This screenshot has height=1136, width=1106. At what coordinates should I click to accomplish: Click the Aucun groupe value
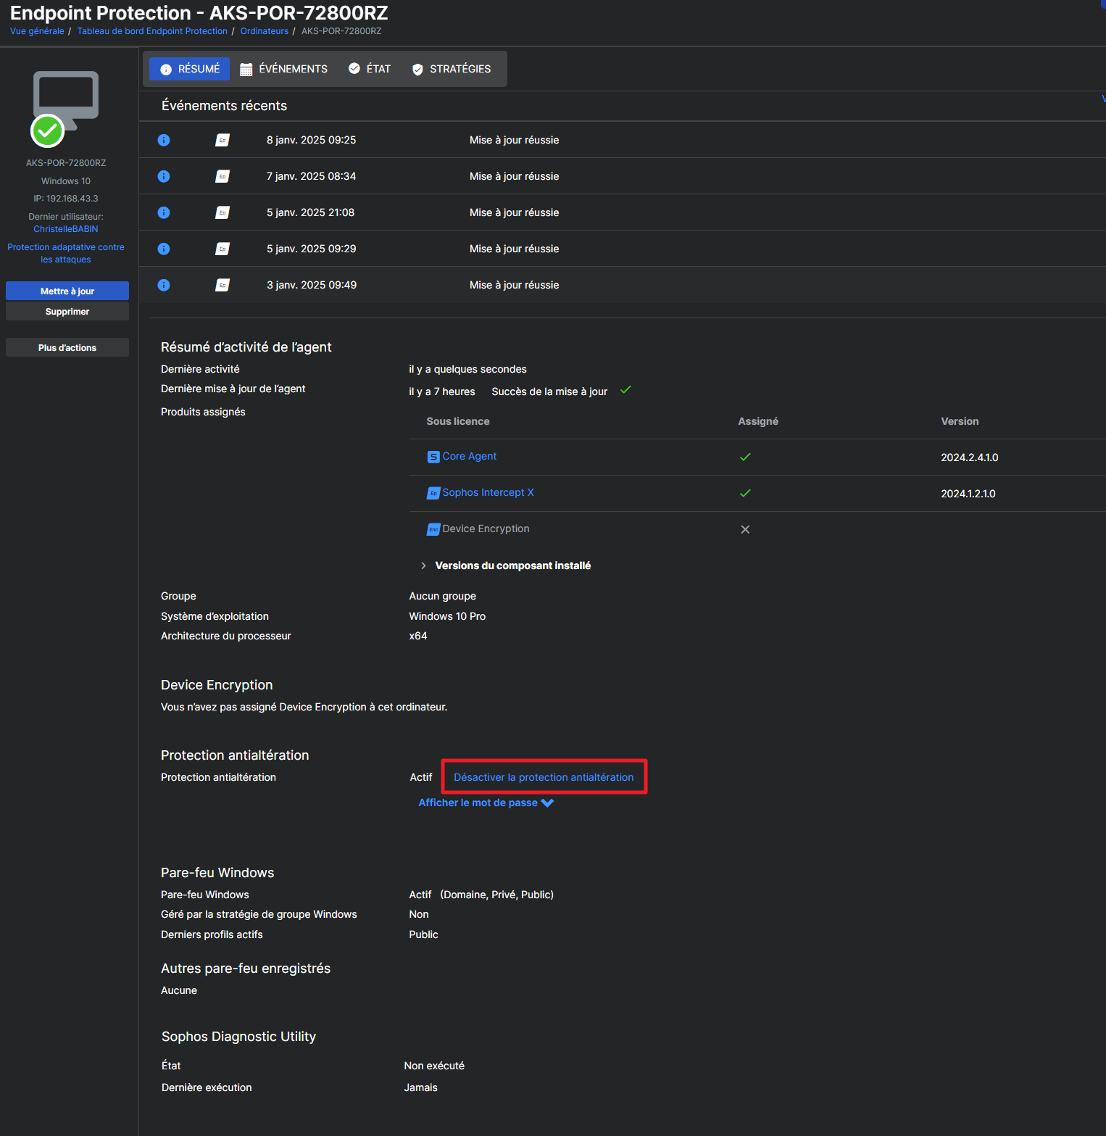click(442, 596)
